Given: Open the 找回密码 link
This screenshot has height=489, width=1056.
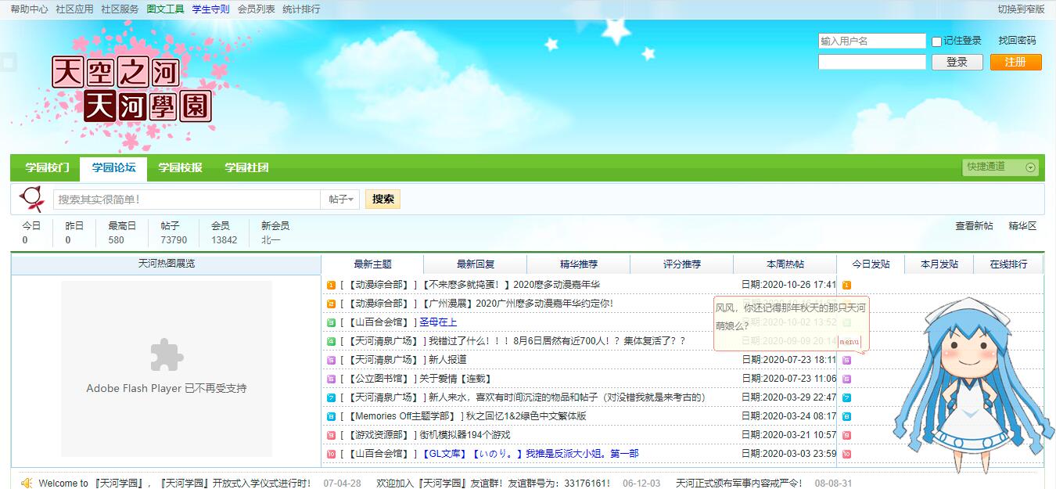Looking at the screenshot, I should [1017, 41].
